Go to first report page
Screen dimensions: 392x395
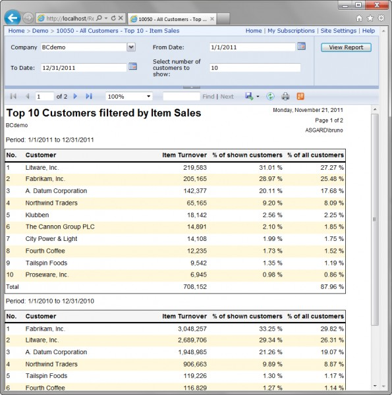tap(13, 96)
